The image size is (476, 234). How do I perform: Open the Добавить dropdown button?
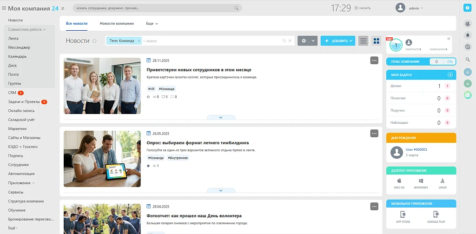(x=338, y=41)
